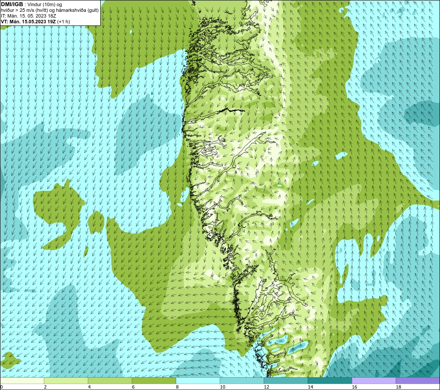Click the scale label '12'

pos(266,387)
